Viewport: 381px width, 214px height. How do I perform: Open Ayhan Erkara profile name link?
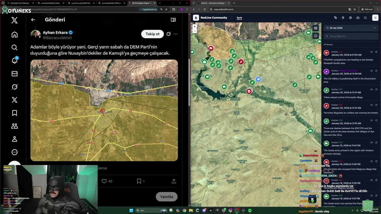coord(55,32)
